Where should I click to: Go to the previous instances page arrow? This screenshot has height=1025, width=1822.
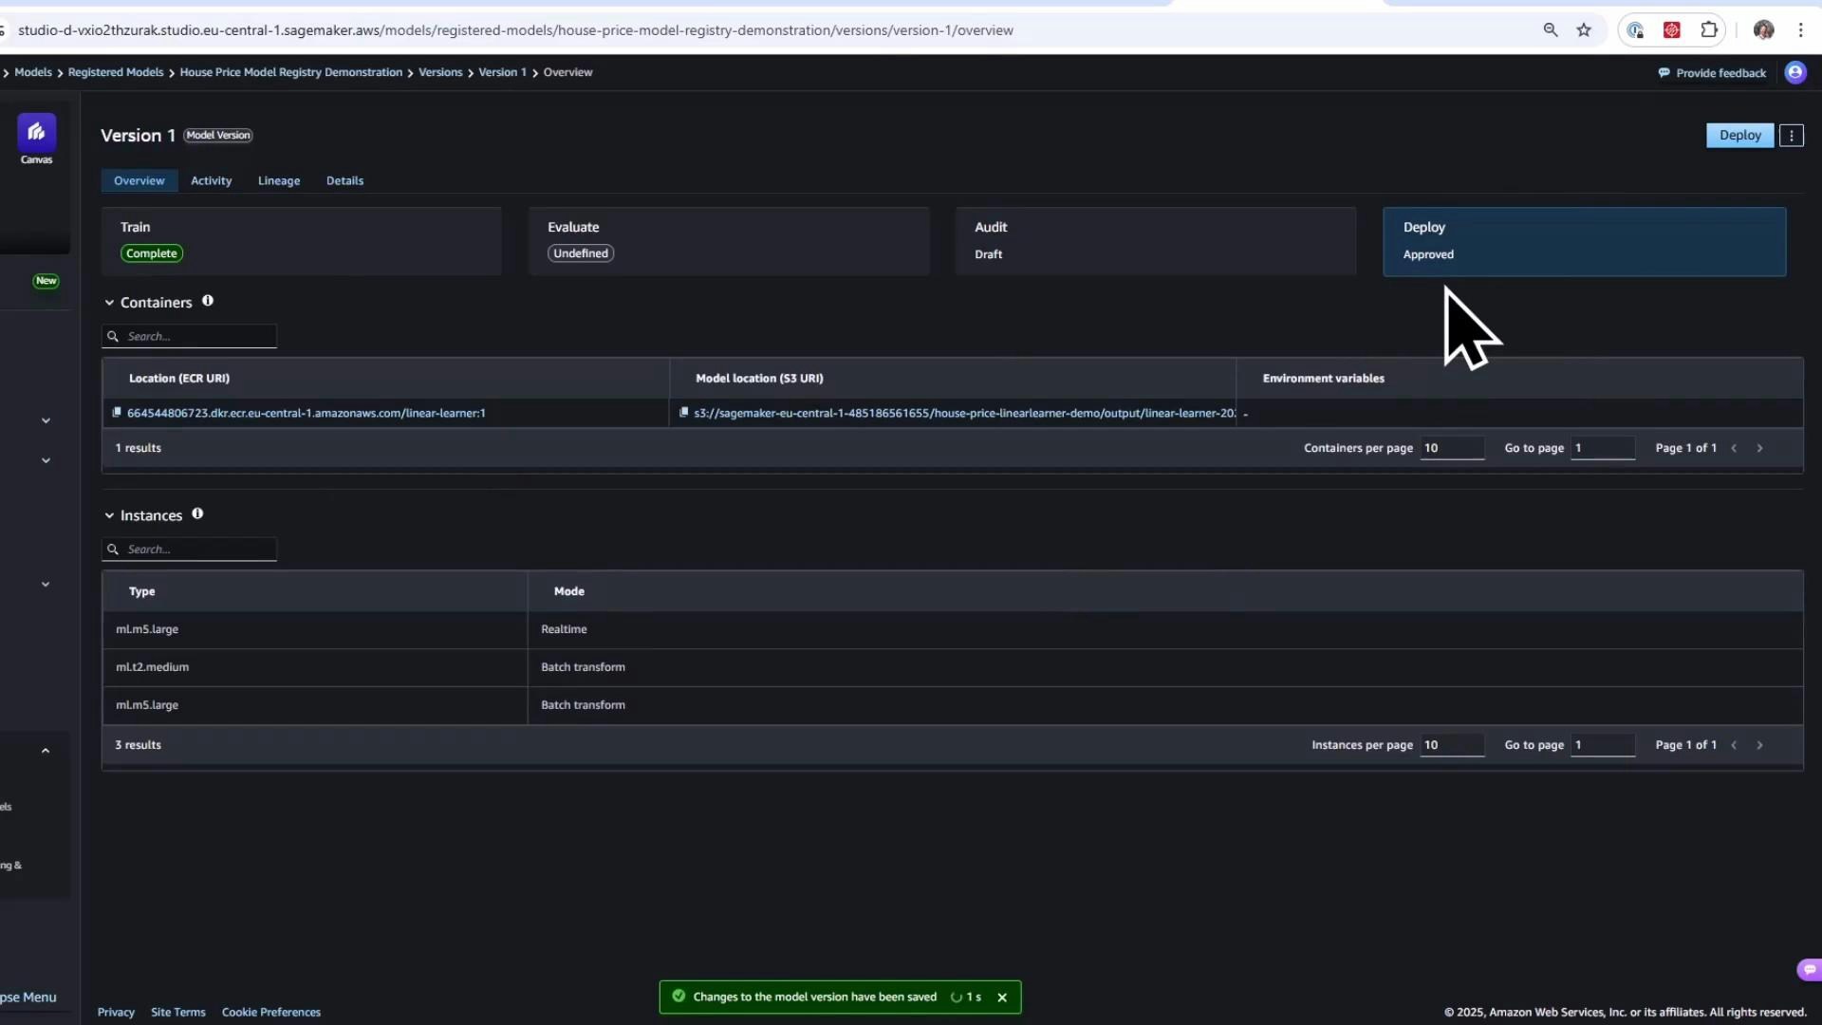click(1734, 745)
